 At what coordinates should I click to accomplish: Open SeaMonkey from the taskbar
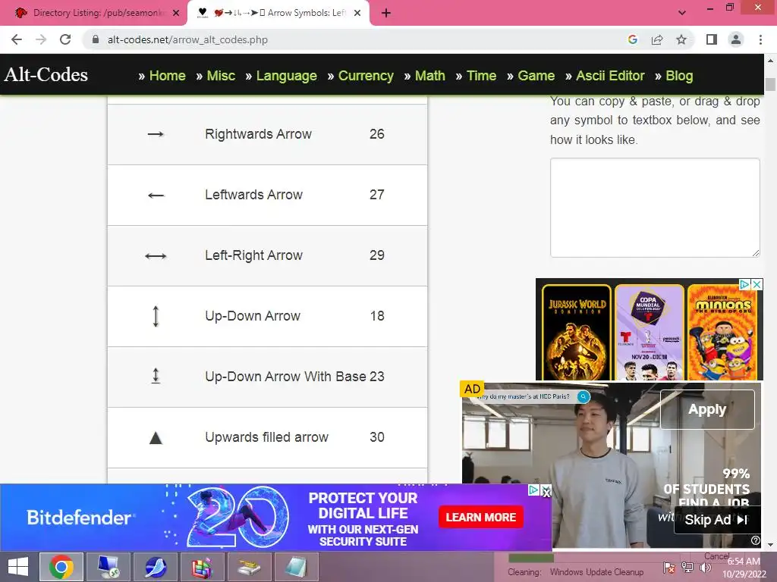click(155, 567)
